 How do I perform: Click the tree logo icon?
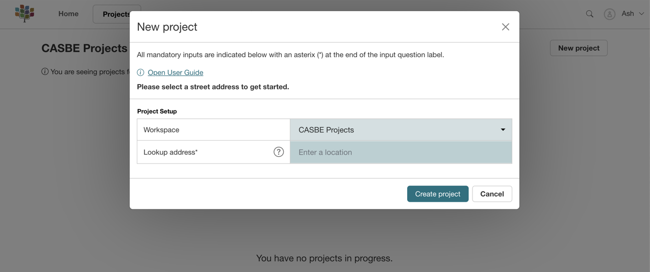(x=24, y=13)
